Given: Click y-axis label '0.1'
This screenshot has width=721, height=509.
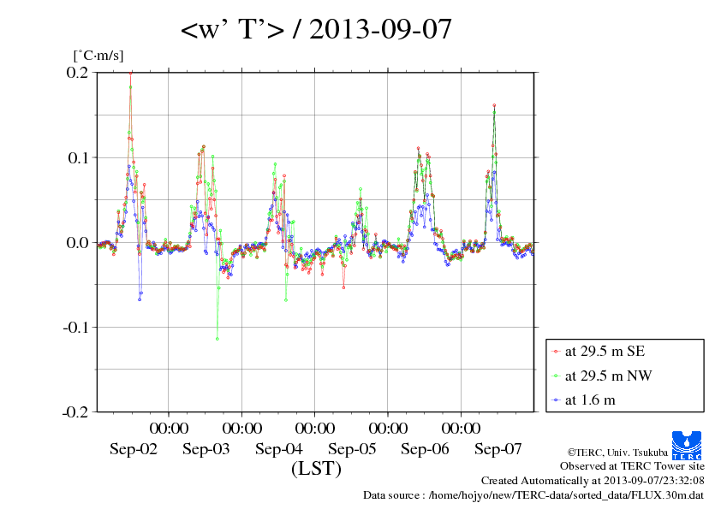Looking at the screenshot, I should point(77,157).
